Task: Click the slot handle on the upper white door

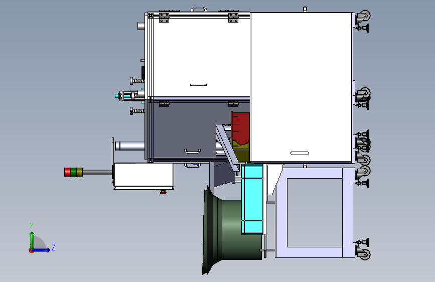Action: (198, 85)
